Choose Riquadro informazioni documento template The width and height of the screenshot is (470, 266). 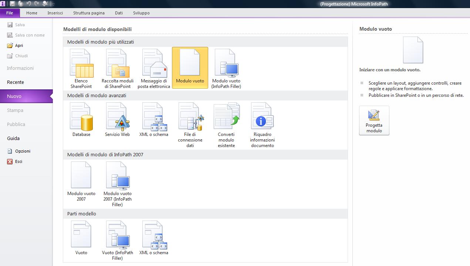click(263, 125)
